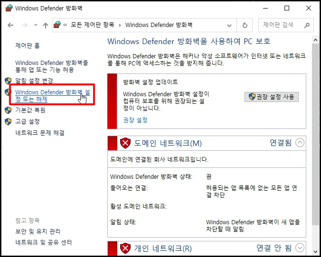Image resolution: width=321 pixels, height=257 pixels.
Task: Click the 방화벽 상태 value 끔
Action: click(x=209, y=176)
